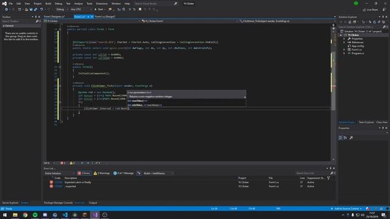Click the bookmark icon in the toolbar
Viewport: 390px width, 219px height.
click(x=140, y=10)
